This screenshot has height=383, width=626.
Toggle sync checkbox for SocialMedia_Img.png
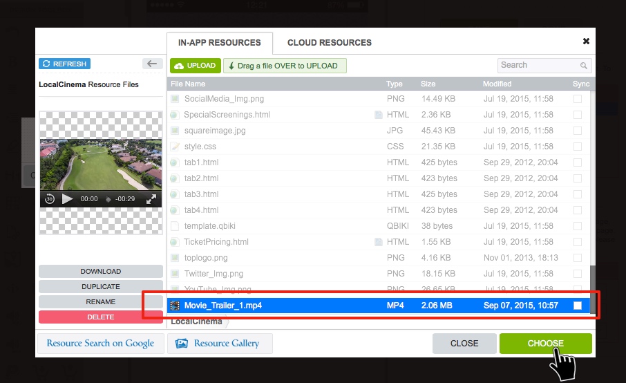tap(578, 99)
